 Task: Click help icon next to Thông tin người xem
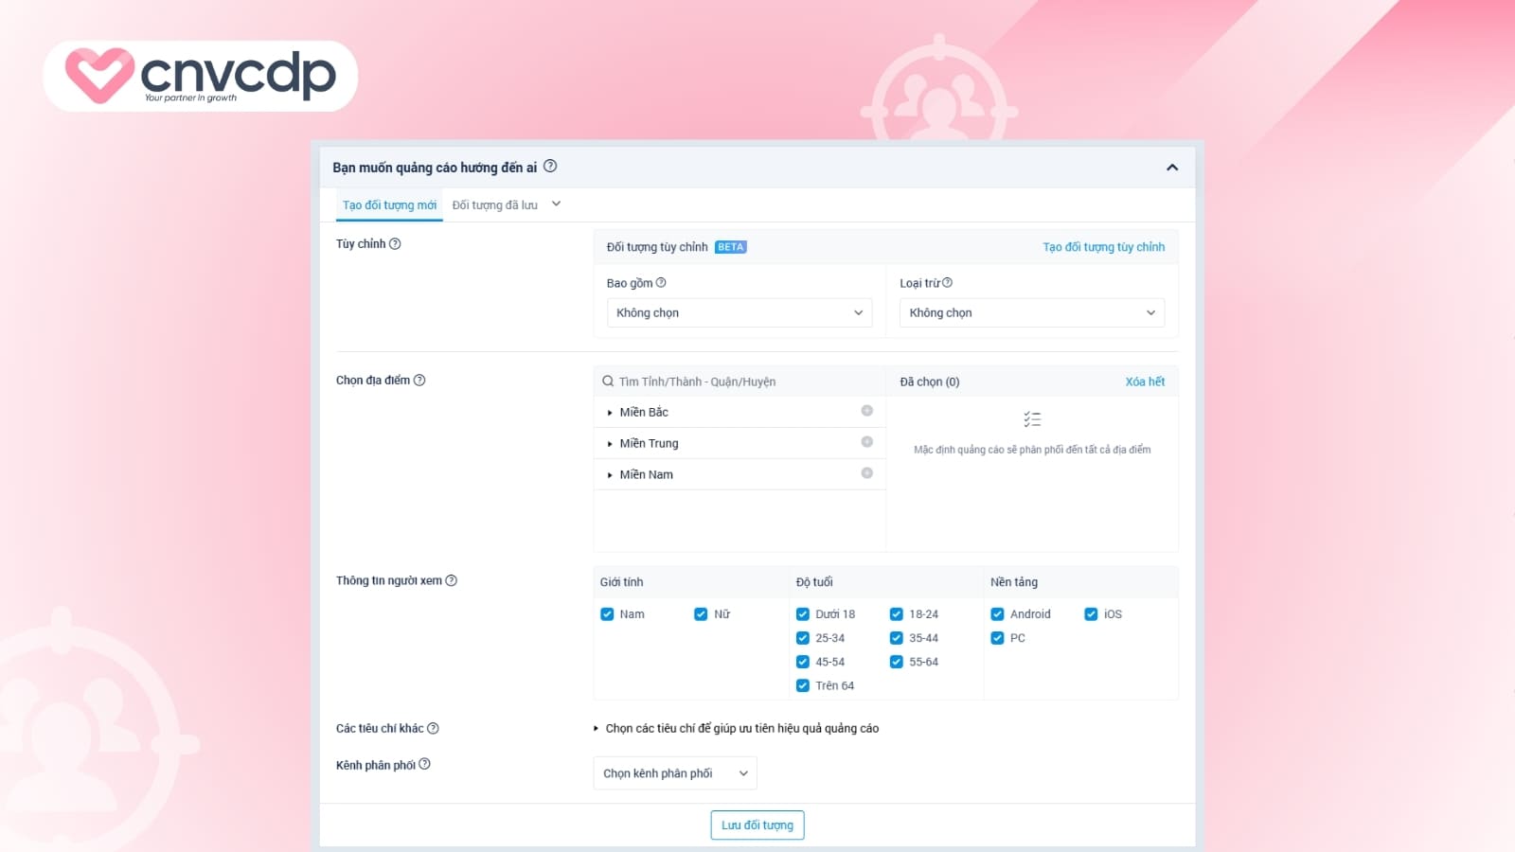(x=452, y=580)
